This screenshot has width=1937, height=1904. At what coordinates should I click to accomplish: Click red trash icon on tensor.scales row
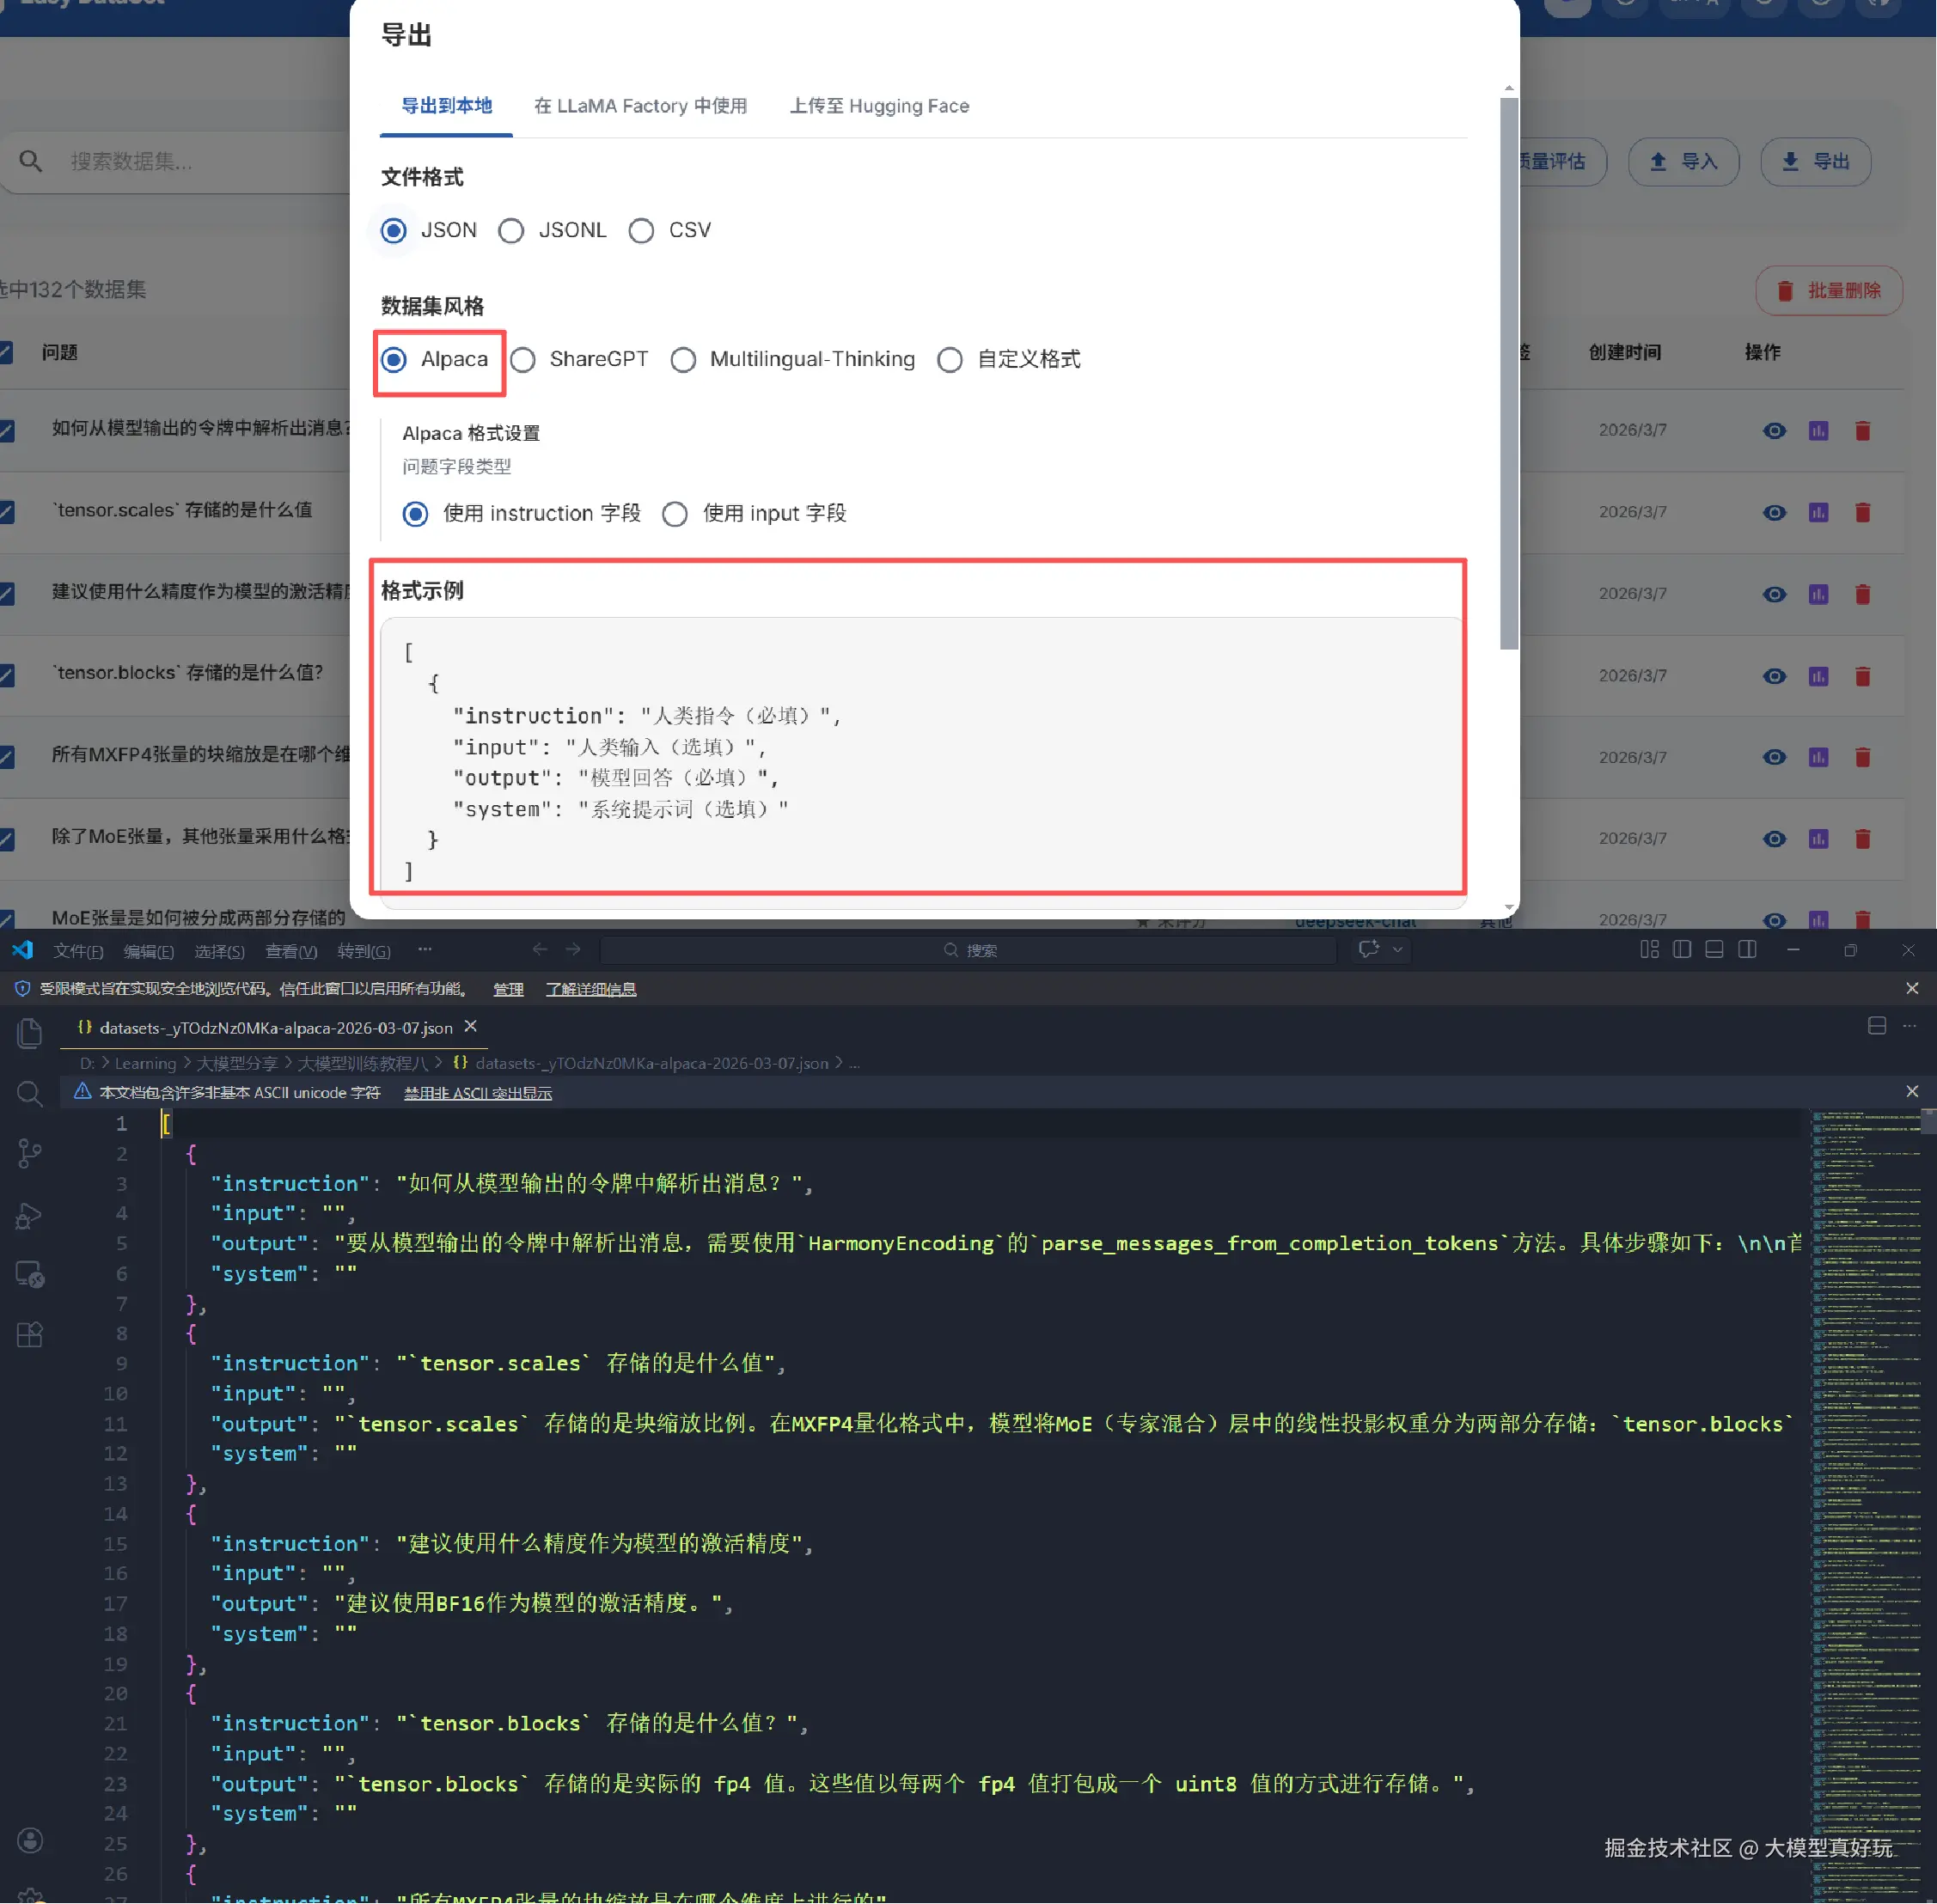tap(1862, 513)
